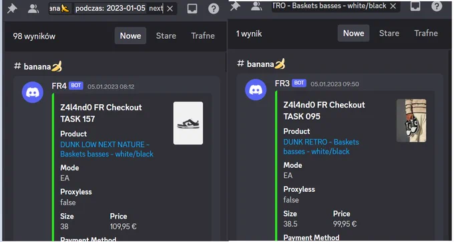Screen dimensions: 454x242
Task: Open DUNK RETRO Baskets basses product link
Action: pyautogui.click(x=321, y=146)
